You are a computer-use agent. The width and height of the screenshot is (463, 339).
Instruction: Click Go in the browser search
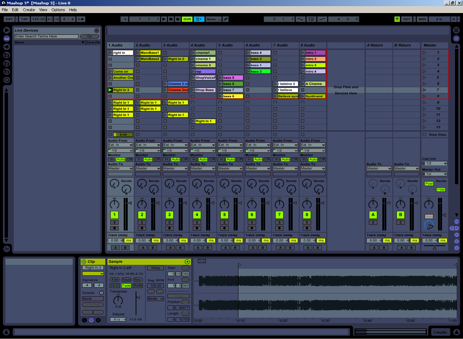[90, 37]
